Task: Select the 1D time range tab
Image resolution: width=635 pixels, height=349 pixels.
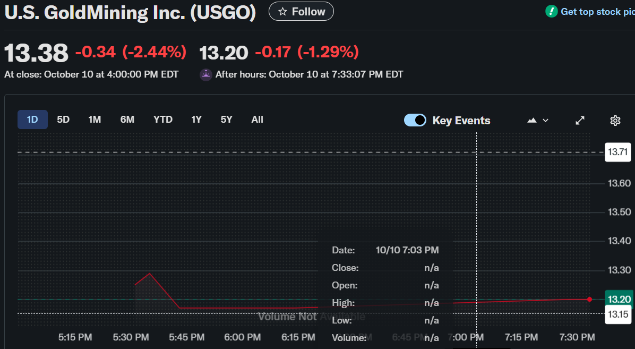Action: click(32, 120)
